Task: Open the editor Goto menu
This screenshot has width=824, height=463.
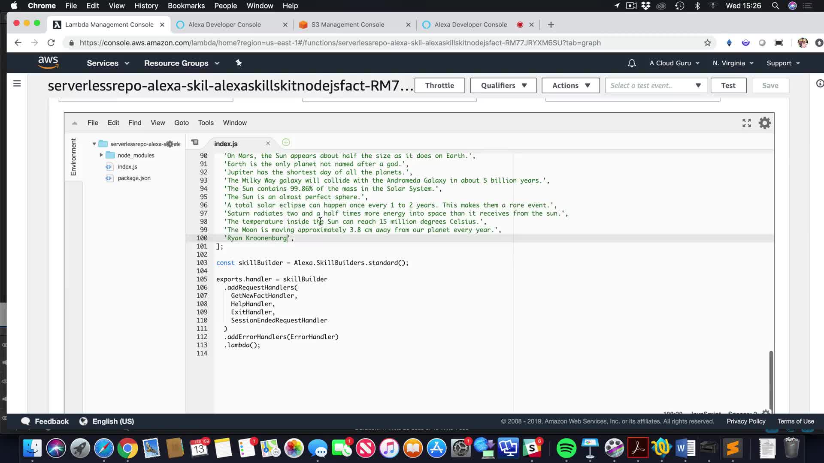Action: 181,123
